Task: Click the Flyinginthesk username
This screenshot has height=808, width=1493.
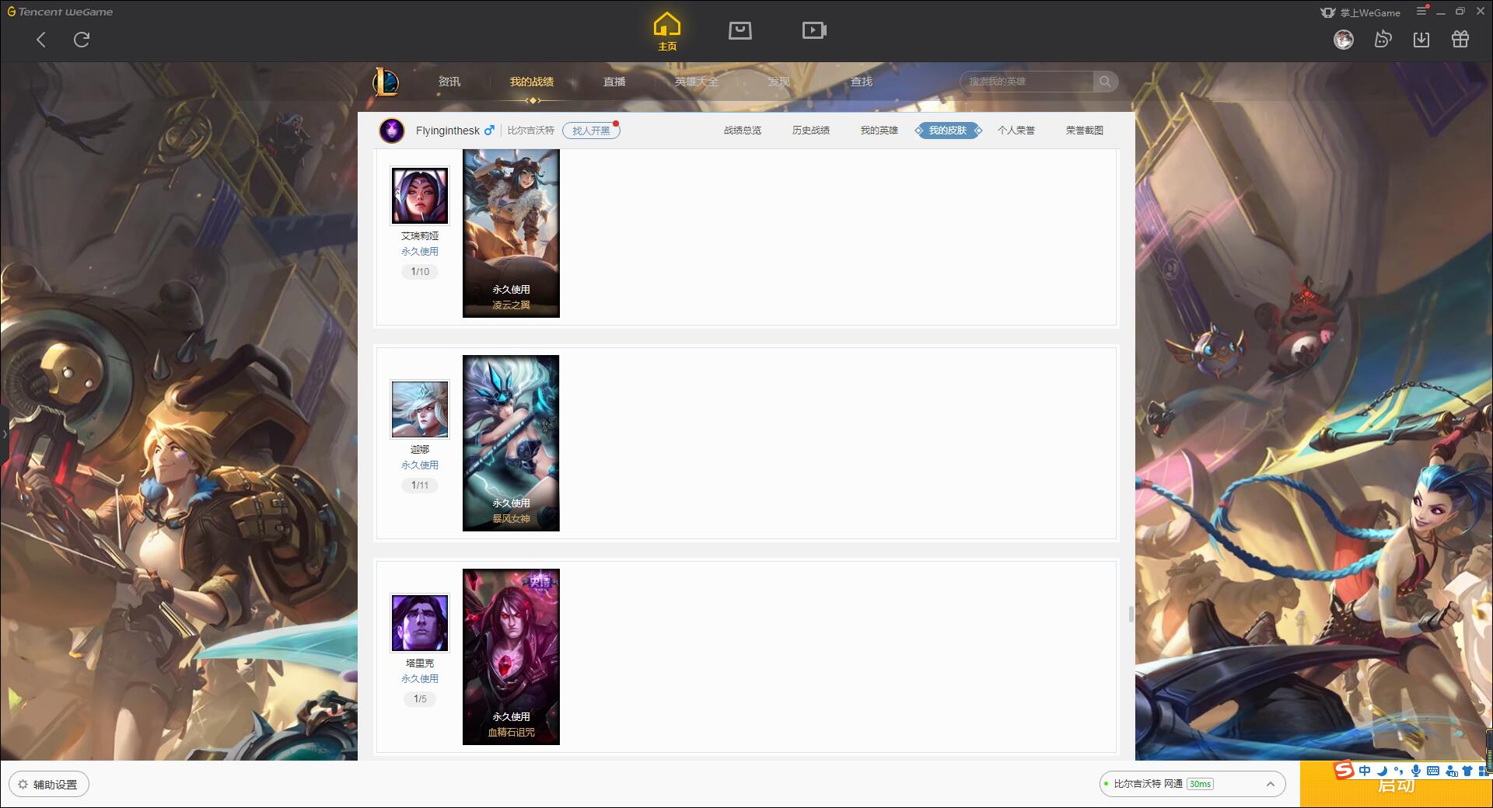Action: 447,131
